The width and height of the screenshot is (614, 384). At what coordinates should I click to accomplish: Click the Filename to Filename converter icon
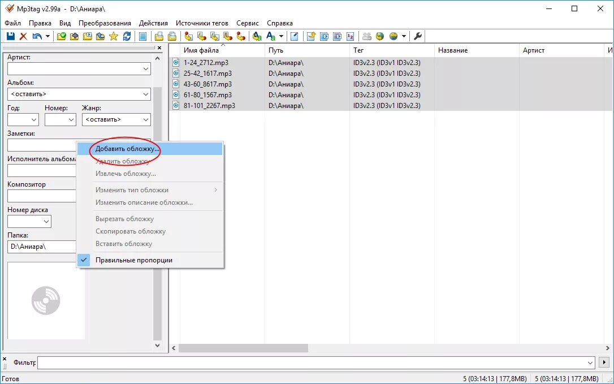(x=215, y=36)
